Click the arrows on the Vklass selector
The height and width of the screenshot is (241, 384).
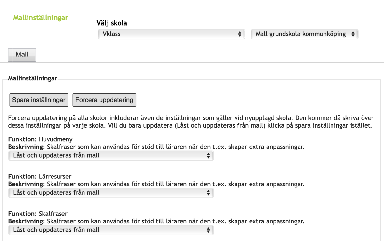pos(240,34)
